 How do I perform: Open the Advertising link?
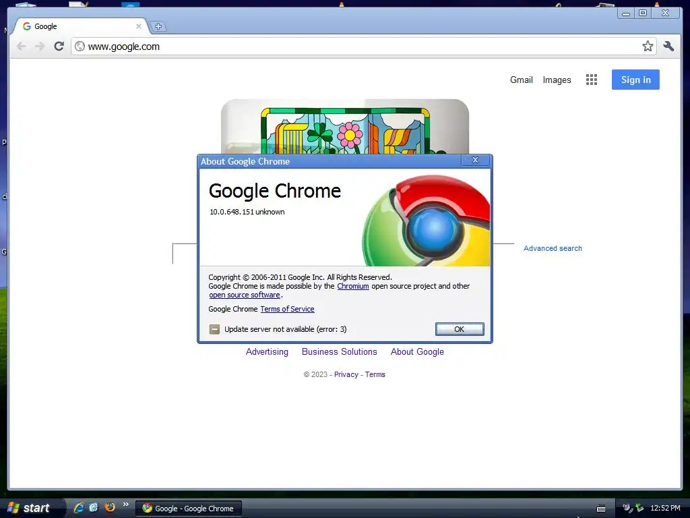(267, 351)
